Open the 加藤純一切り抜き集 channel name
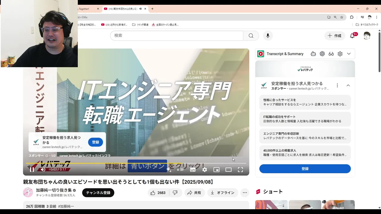The image size is (381, 214). point(54,190)
